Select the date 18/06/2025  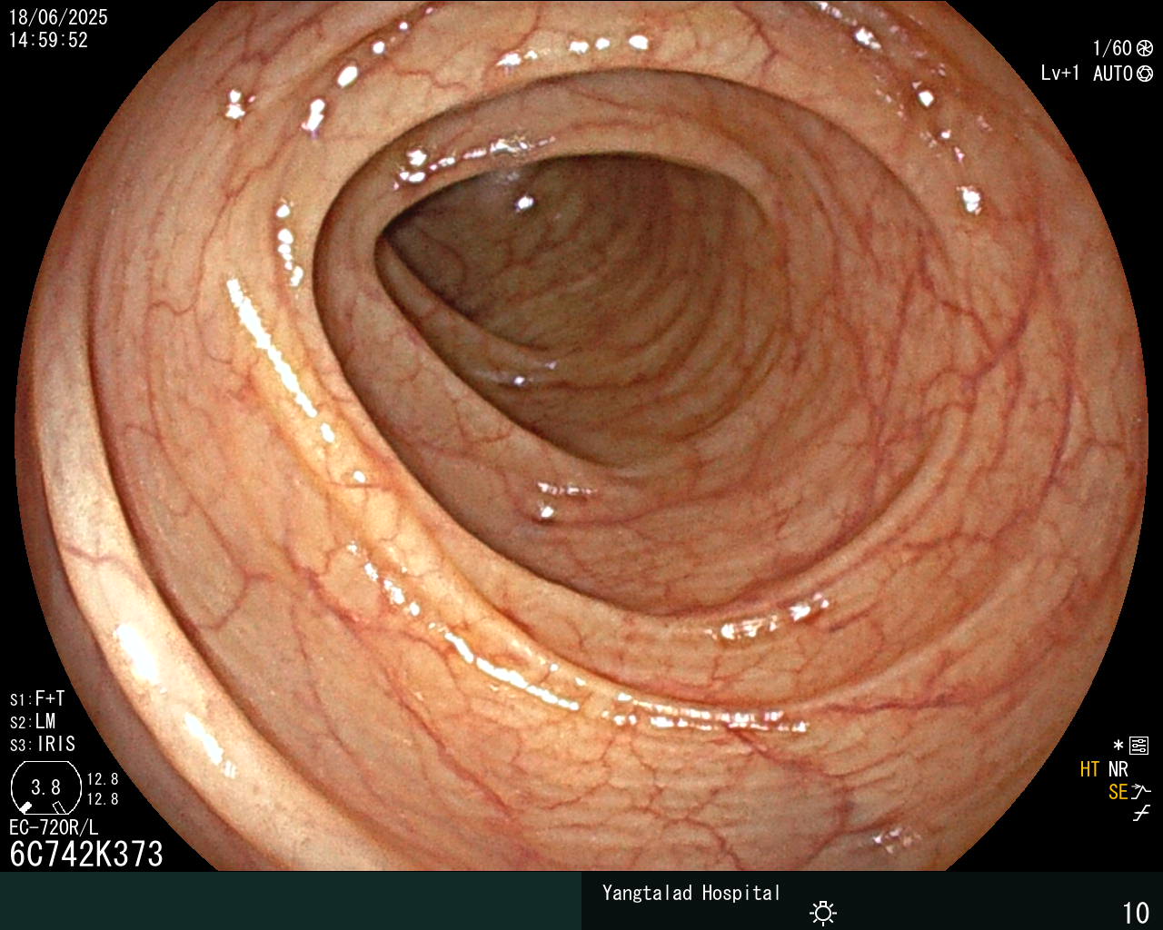pyautogui.click(x=58, y=17)
